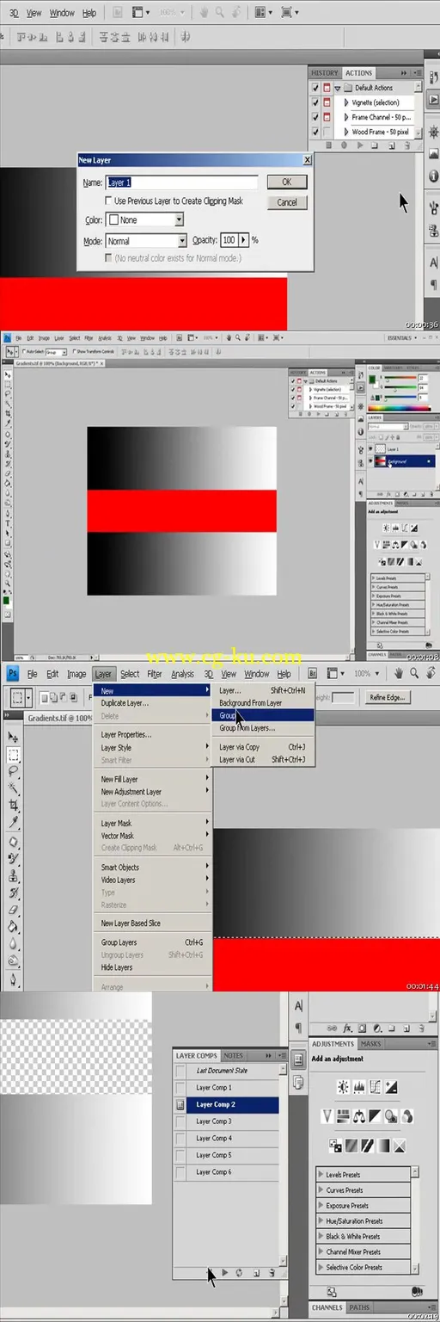Screen dimensions: 440x1322
Task: Create a new layer comp via the page icon
Action: (256, 1271)
